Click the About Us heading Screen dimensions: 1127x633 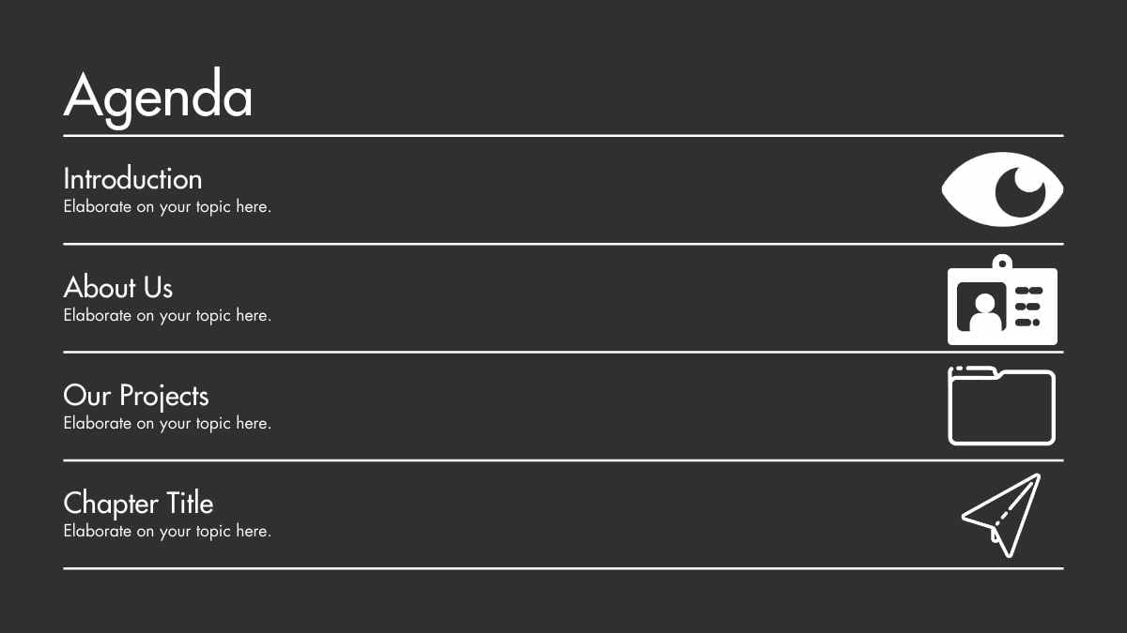coord(118,287)
